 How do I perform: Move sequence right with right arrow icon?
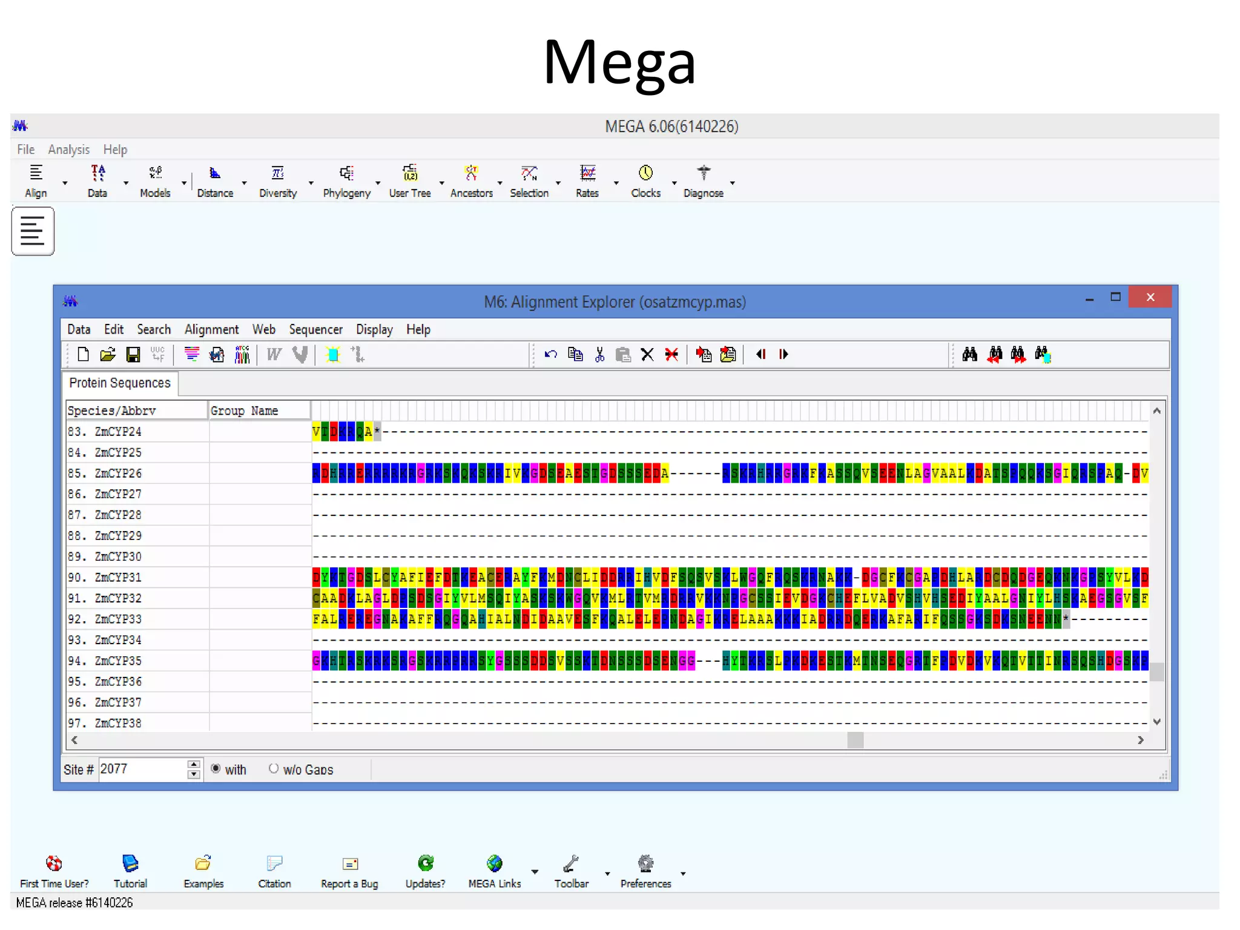coord(783,354)
